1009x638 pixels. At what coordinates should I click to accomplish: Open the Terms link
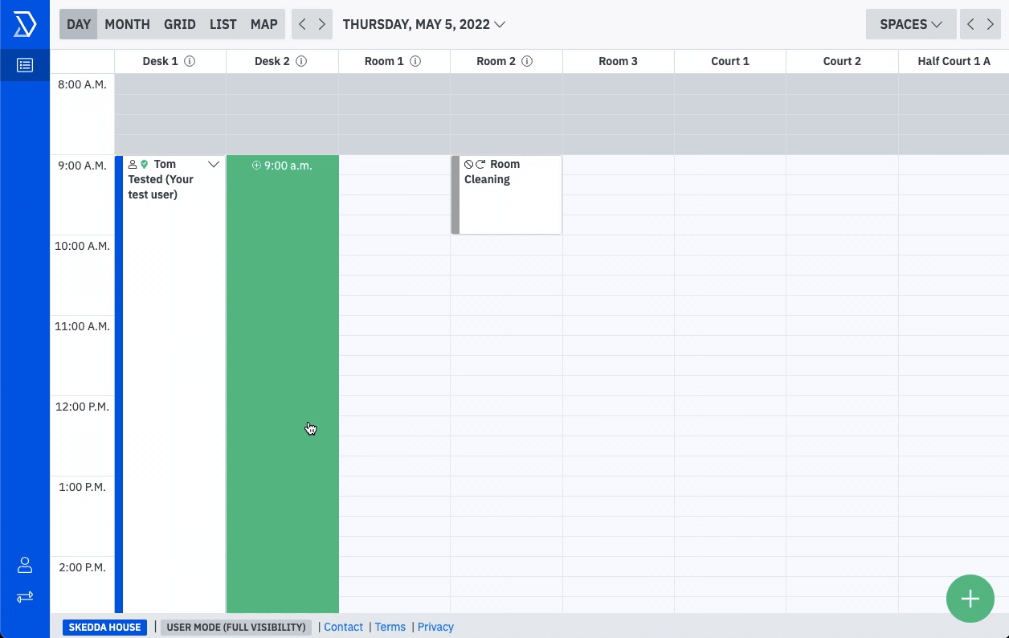pos(390,627)
